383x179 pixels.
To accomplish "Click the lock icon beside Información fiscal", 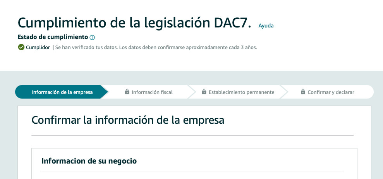I will click(127, 92).
